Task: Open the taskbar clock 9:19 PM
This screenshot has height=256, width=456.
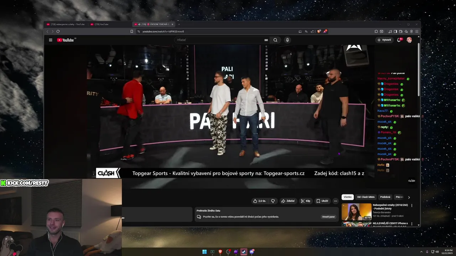Action: (447, 252)
